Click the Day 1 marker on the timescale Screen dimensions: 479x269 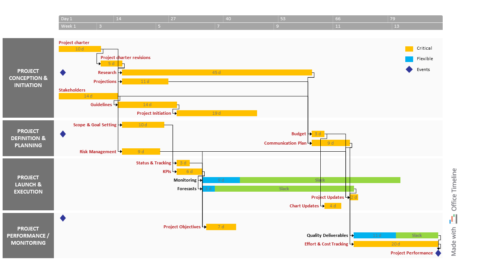[x=67, y=19]
